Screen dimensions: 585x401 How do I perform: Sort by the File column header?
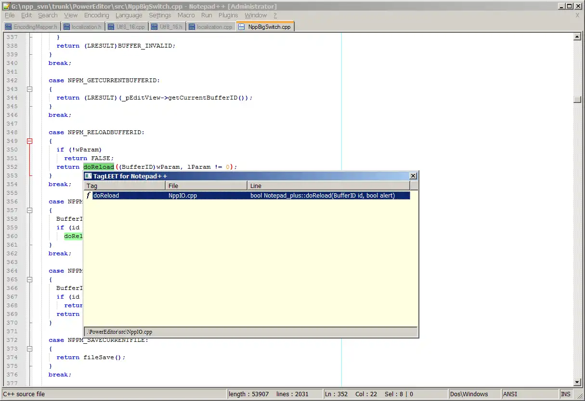[x=207, y=186]
